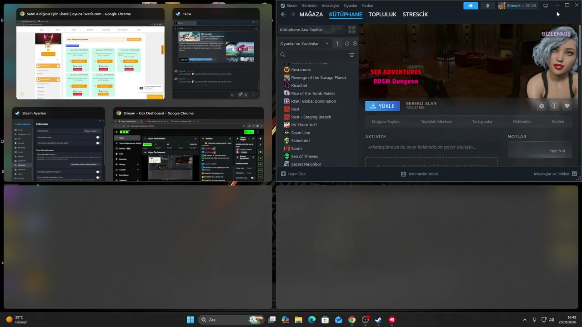
Task: Go back in Steam navigation
Action: click(283, 15)
